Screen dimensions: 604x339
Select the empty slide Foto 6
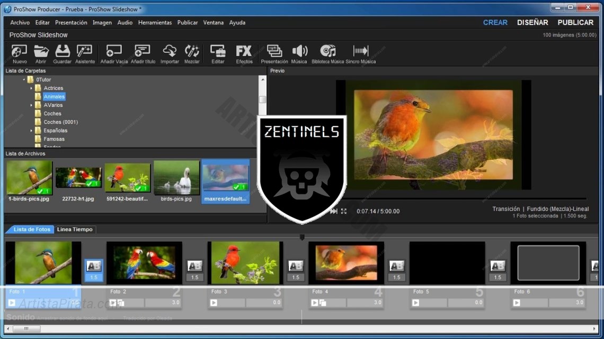click(548, 263)
